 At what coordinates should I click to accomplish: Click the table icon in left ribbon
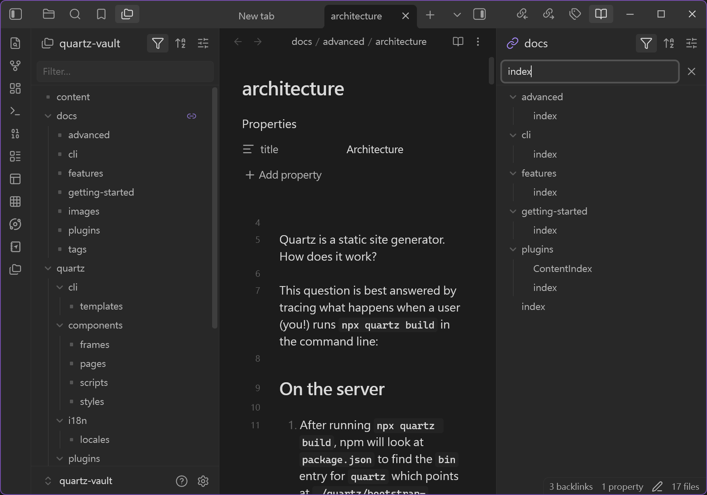(x=15, y=202)
